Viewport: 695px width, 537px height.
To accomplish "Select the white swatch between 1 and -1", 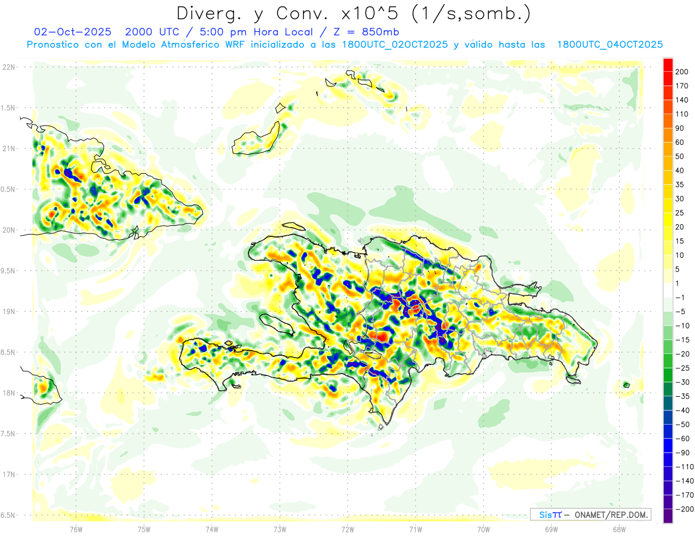I will point(668,290).
